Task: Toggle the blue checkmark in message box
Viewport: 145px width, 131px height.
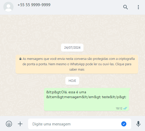Action: point(124,124)
